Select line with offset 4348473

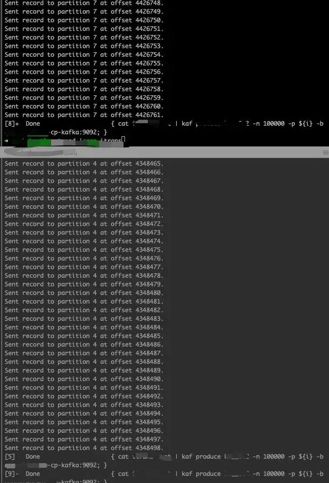coord(84,233)
